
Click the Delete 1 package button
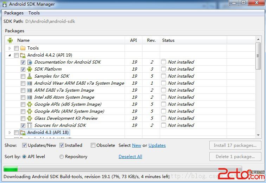(x=235, y=157)
